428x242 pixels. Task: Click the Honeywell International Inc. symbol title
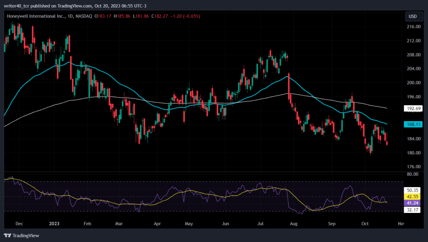coord(36,16)
